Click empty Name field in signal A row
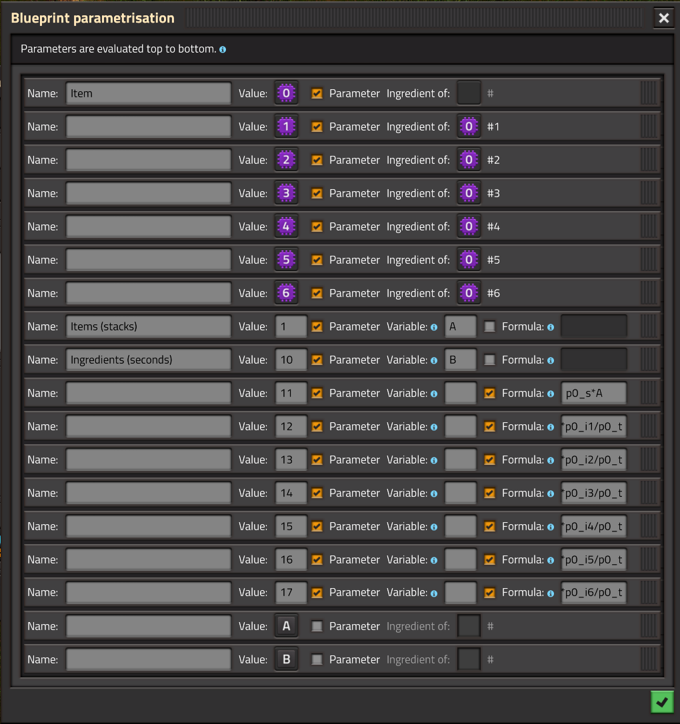 149,626
